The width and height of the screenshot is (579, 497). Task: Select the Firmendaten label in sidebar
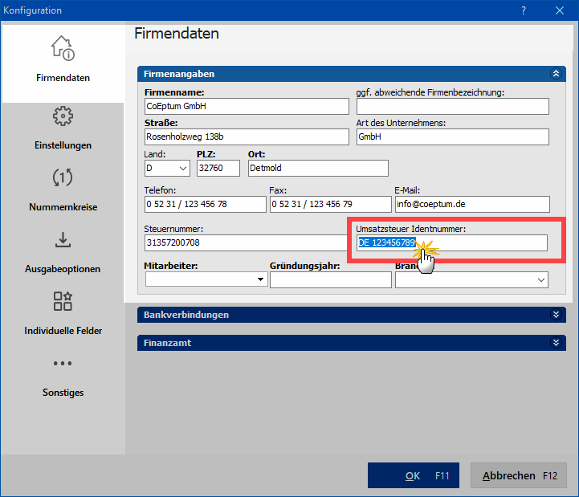[x=63, y=78]
